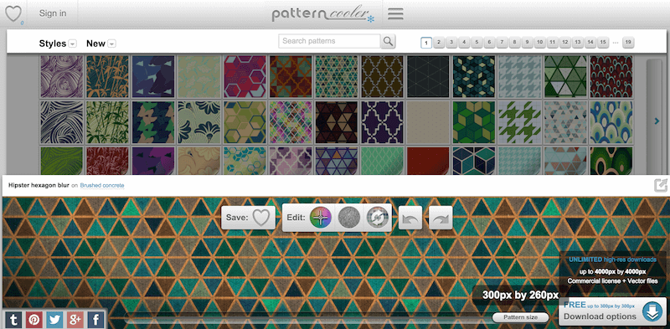Viewport: 670px width, 329px height.
Task: Share on Google Plus
Action: point(75,320)
